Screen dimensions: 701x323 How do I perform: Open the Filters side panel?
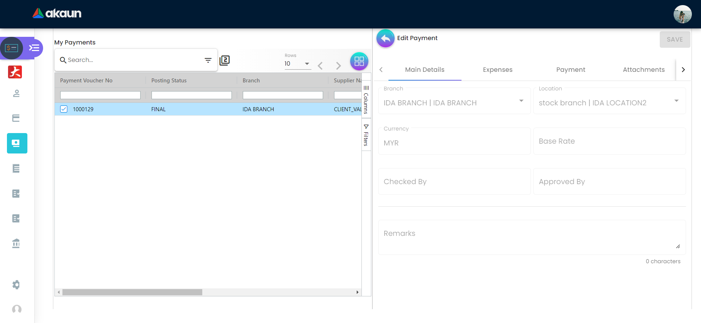click(x=366, y=135)
